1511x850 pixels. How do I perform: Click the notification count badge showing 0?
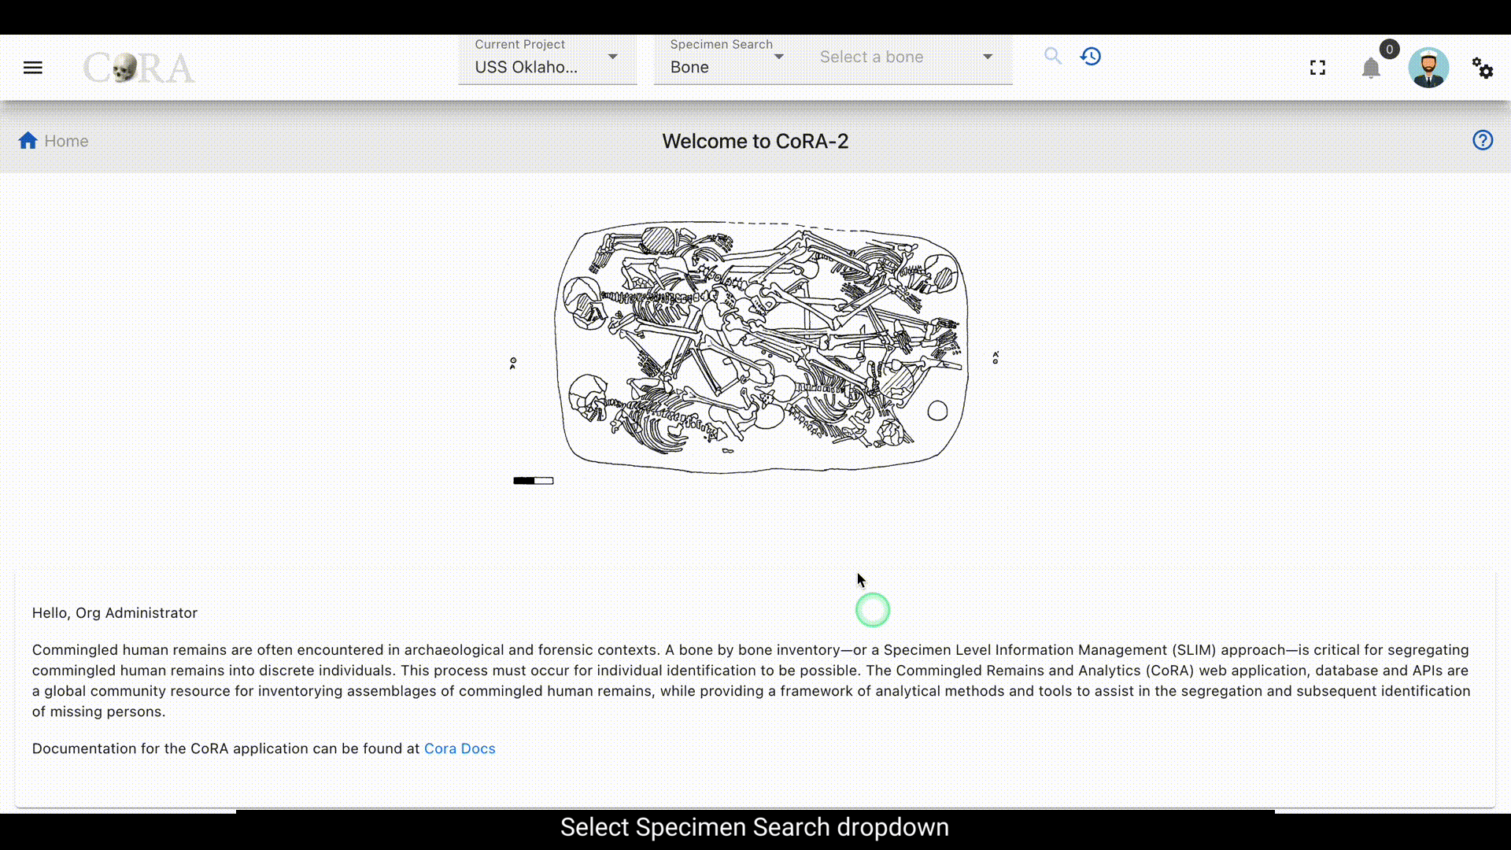point(1389,50)
